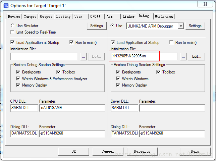This screenshot has width=216, height=161.
Task: Browse for simulator initialization file
Action: [x=83, y=56]
